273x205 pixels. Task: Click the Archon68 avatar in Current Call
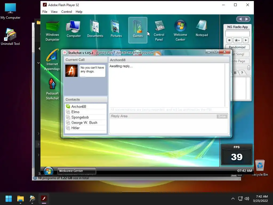(71, 71)
